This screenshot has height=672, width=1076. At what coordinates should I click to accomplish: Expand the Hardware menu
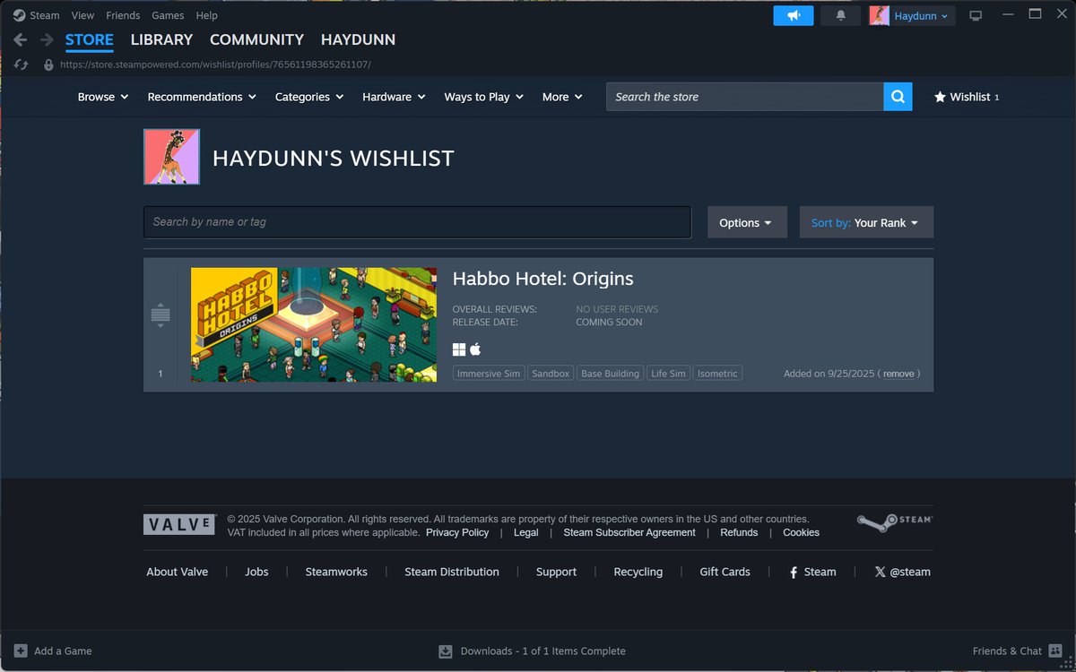[x=394, y=97]
